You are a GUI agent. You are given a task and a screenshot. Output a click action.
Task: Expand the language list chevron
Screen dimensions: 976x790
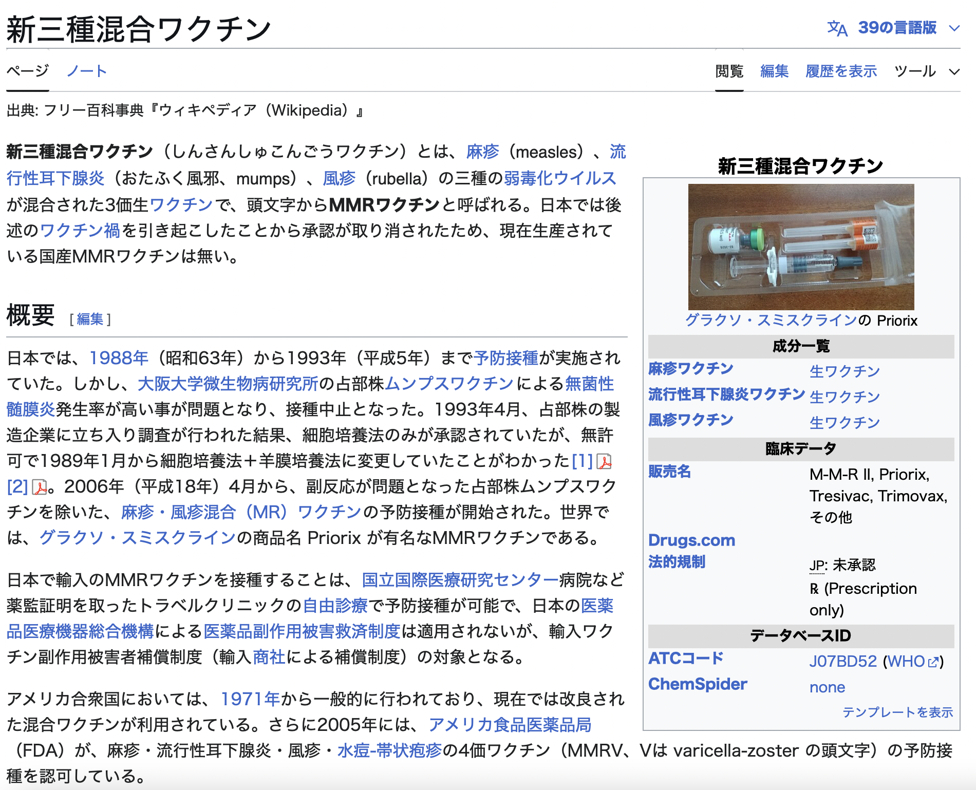954,28
